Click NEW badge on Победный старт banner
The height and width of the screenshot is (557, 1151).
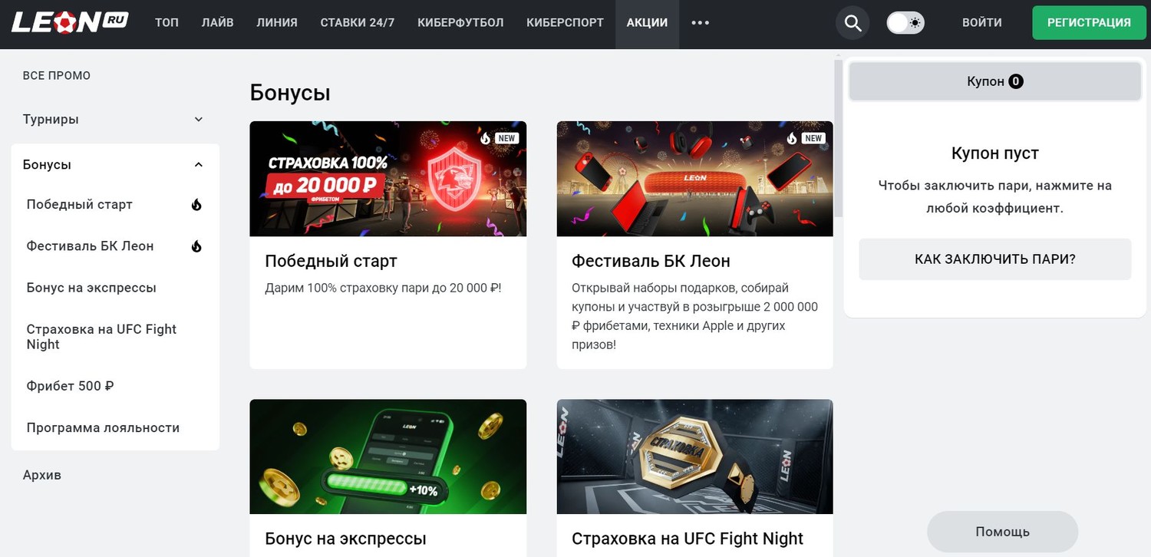click(506, 139)
